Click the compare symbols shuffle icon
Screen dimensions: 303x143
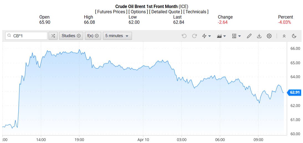(53, 36)
